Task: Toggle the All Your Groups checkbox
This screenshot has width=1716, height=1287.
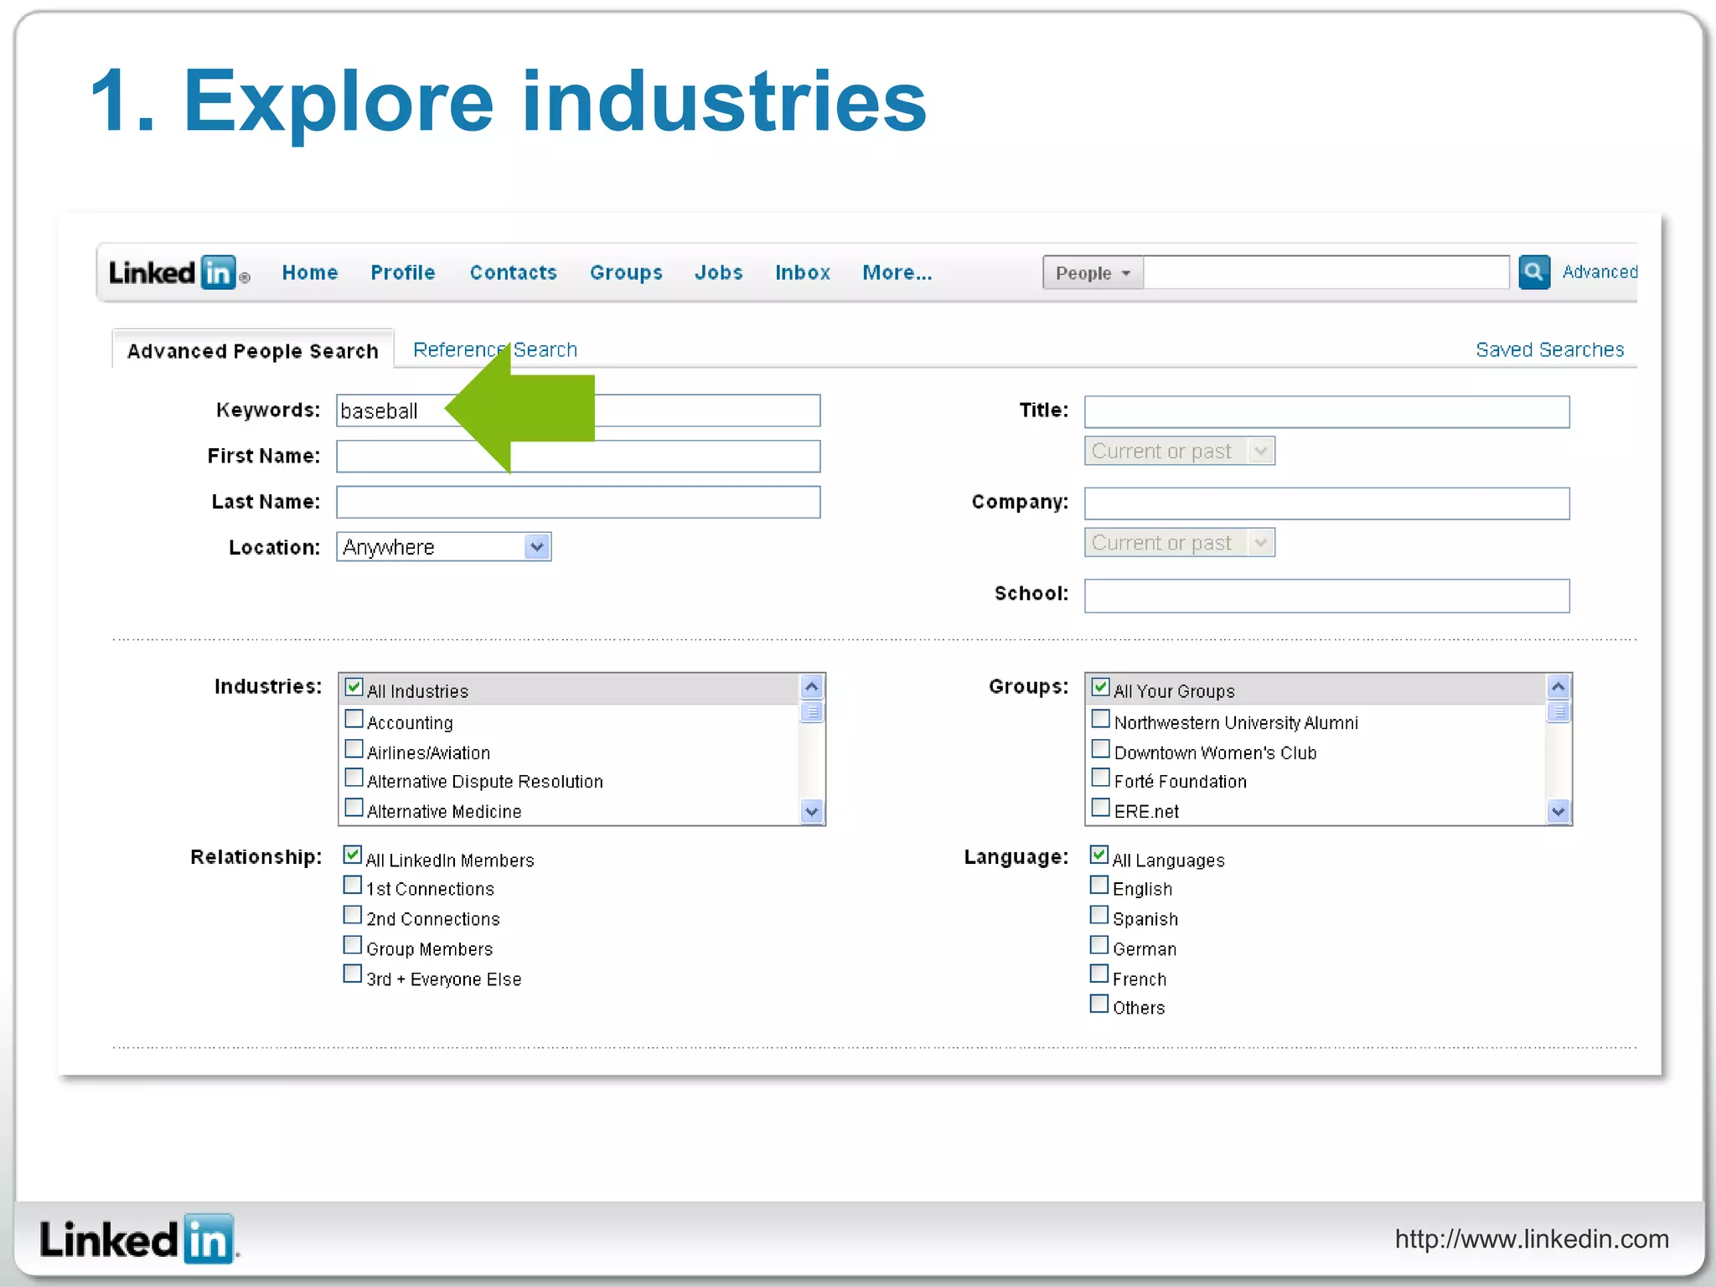Action: tap(1100, 688)
